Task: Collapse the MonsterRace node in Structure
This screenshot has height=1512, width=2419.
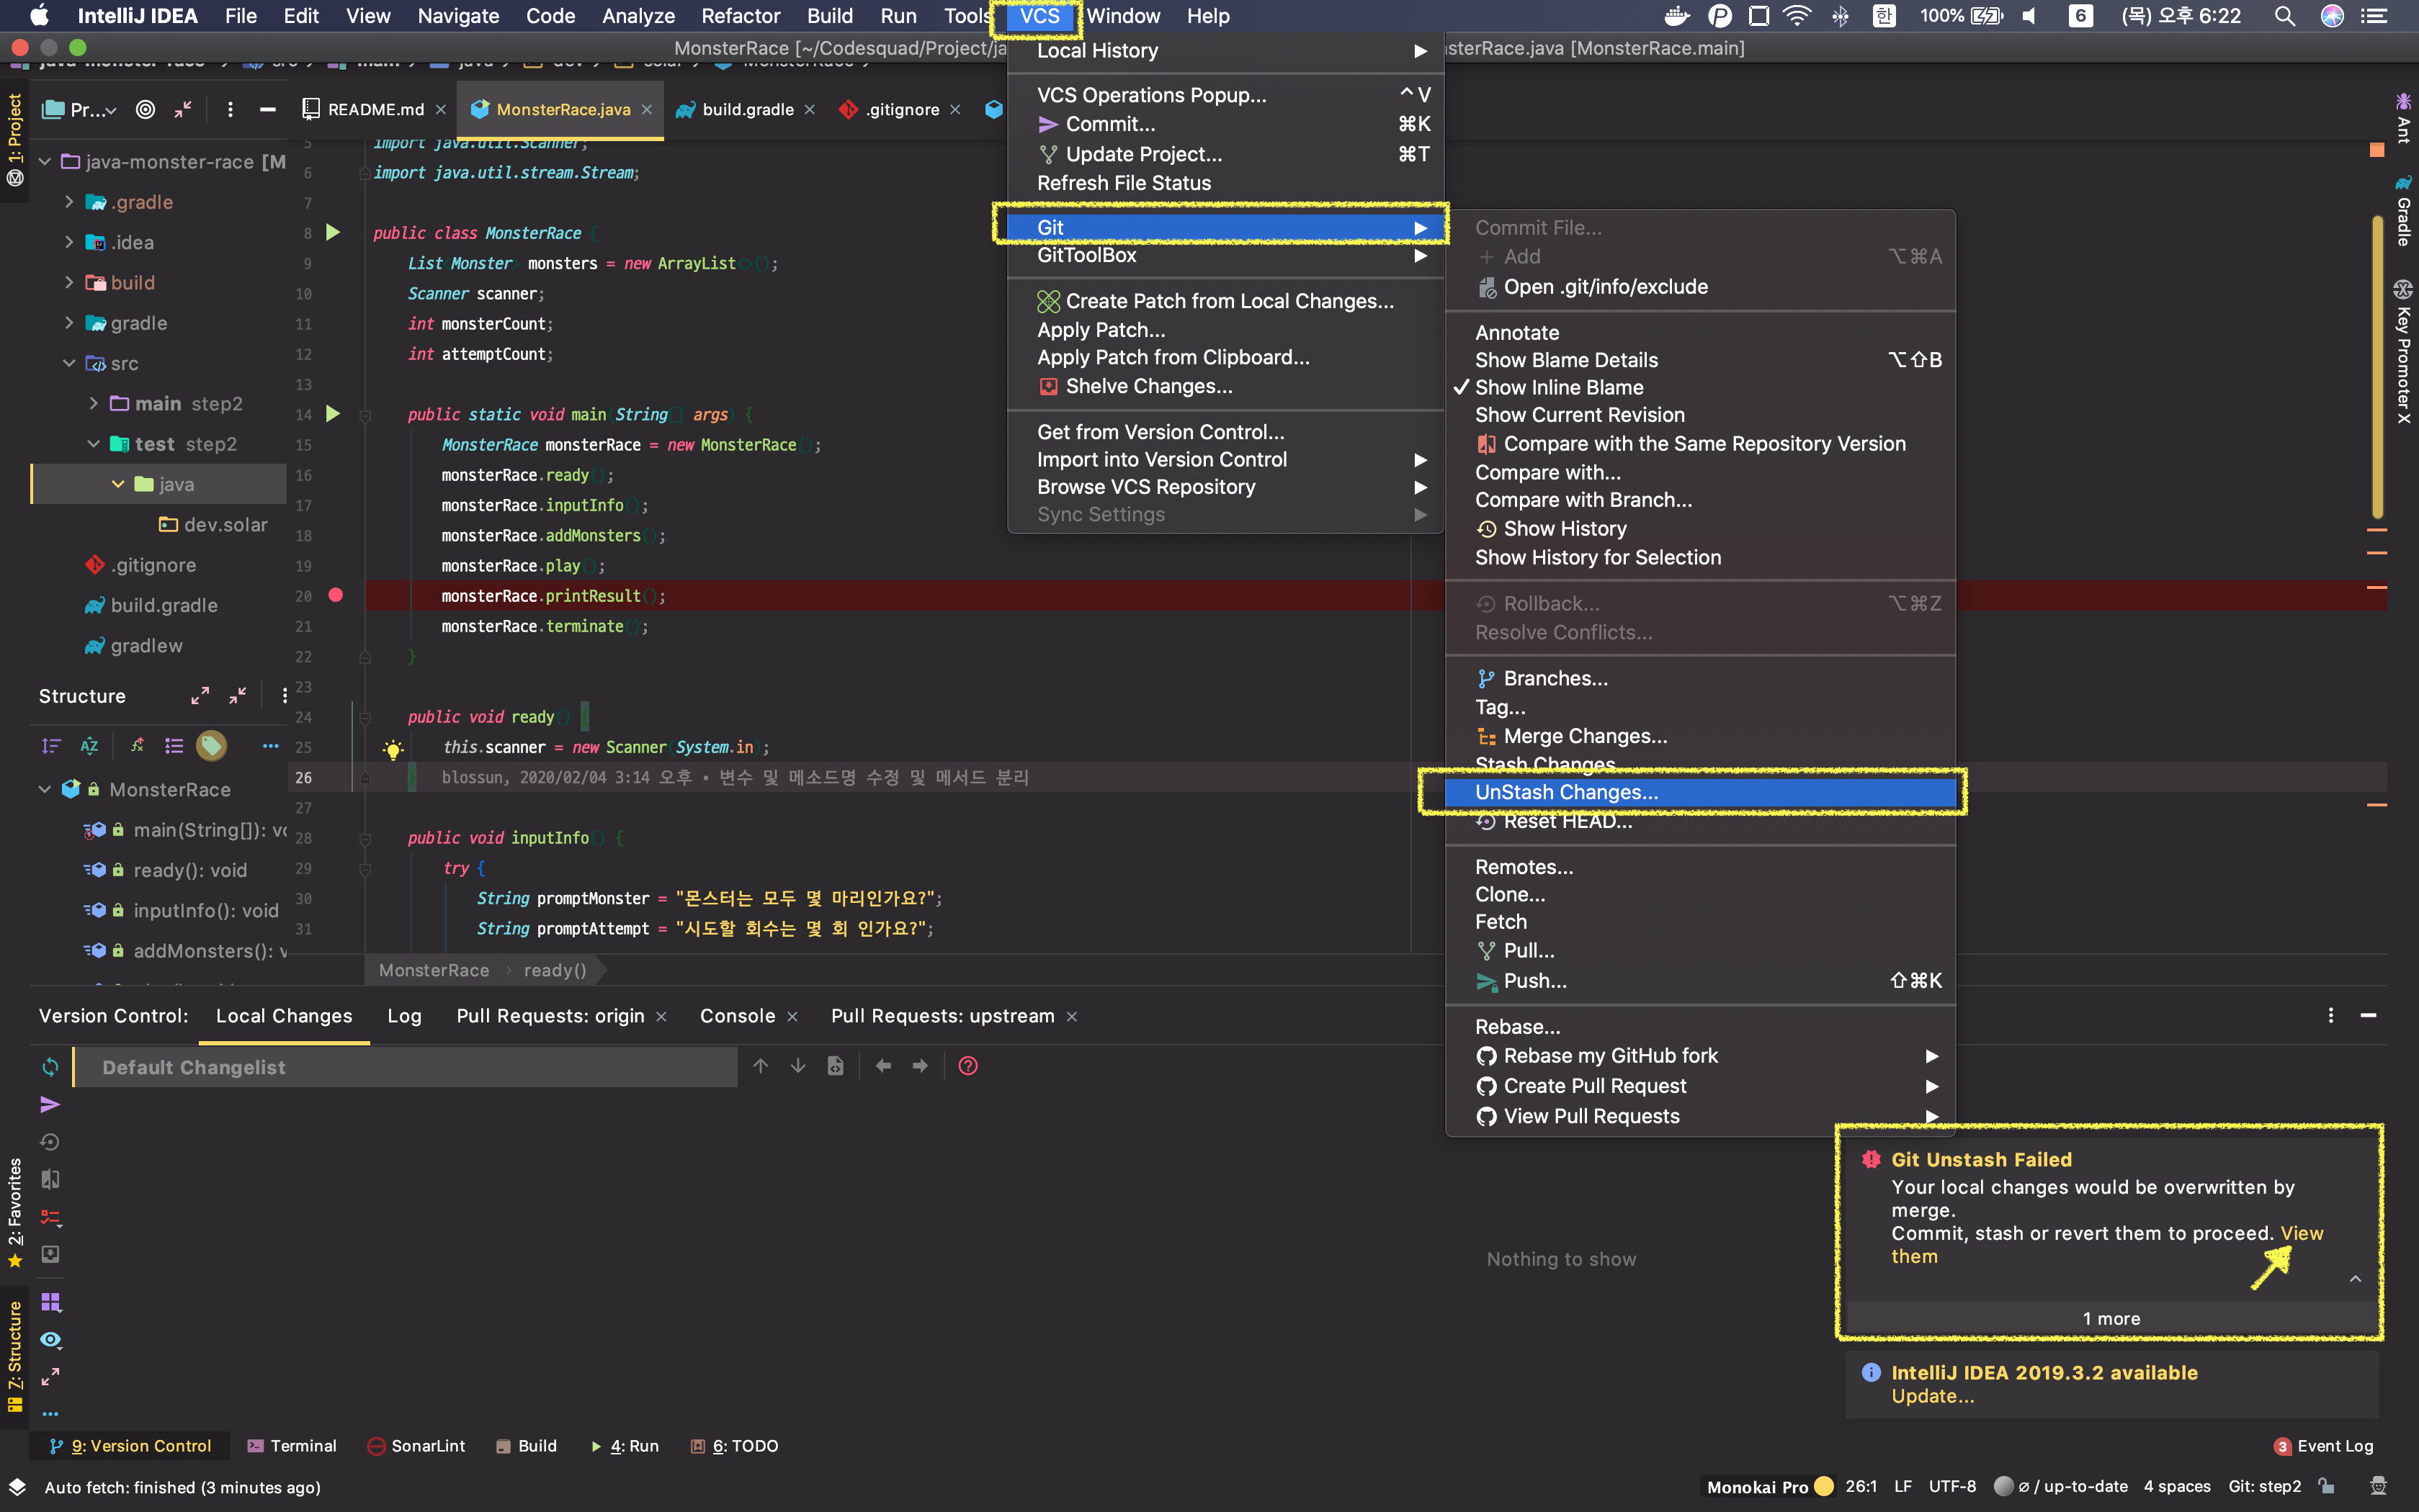Action: [x=44, y=789]
